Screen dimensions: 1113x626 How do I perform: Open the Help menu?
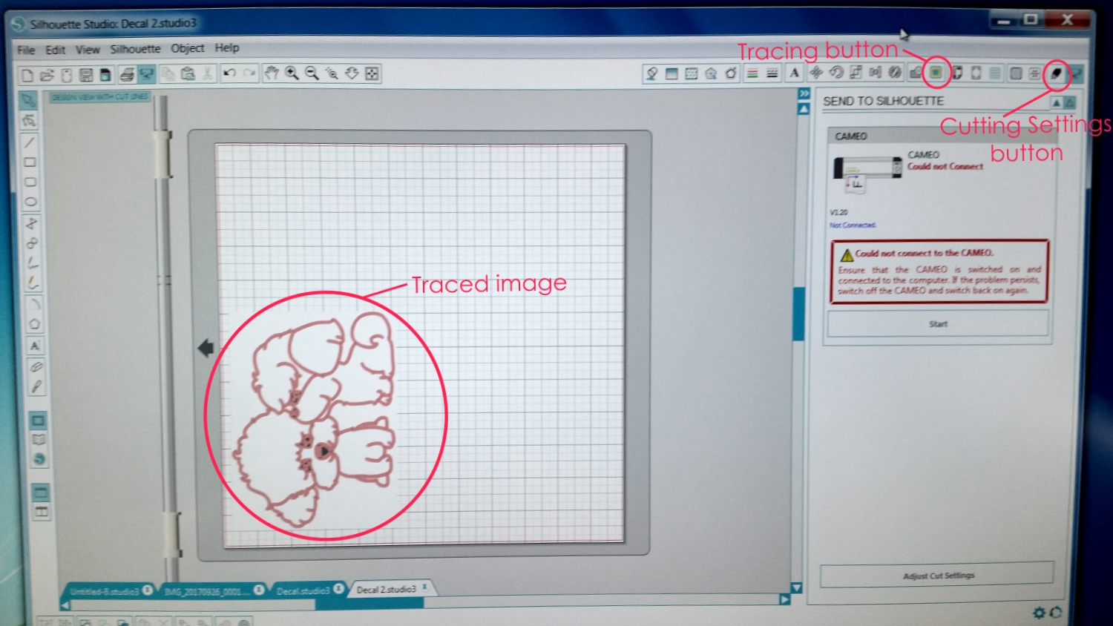[x=227, y=47]
